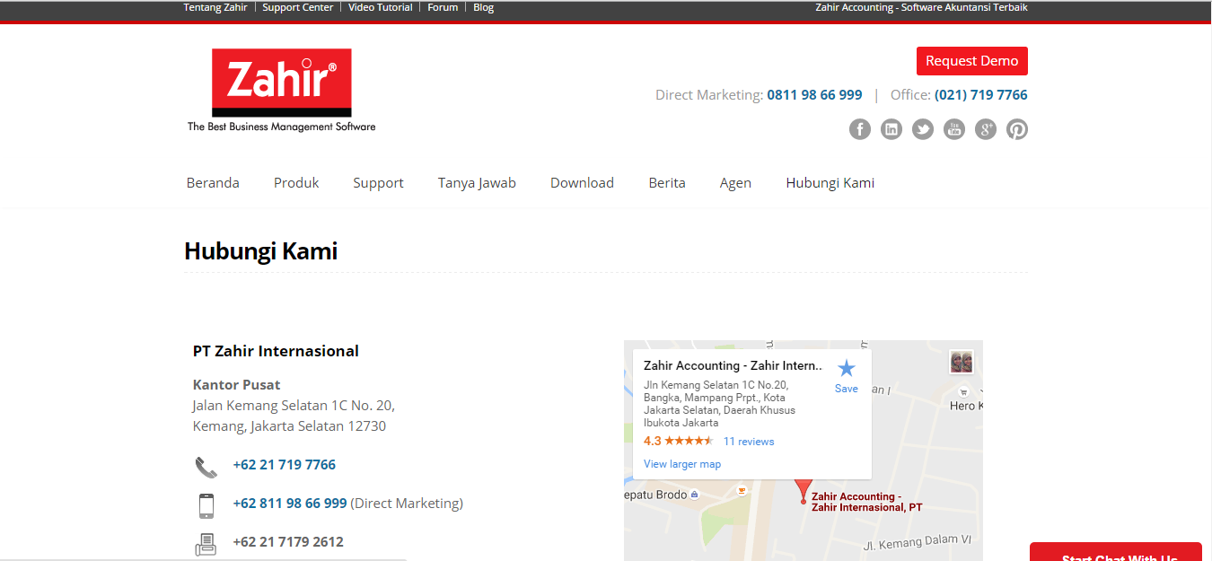Screen dimensions: 1212x561
Task: Select Download in the navigation bar
Action: click(582, 183)
